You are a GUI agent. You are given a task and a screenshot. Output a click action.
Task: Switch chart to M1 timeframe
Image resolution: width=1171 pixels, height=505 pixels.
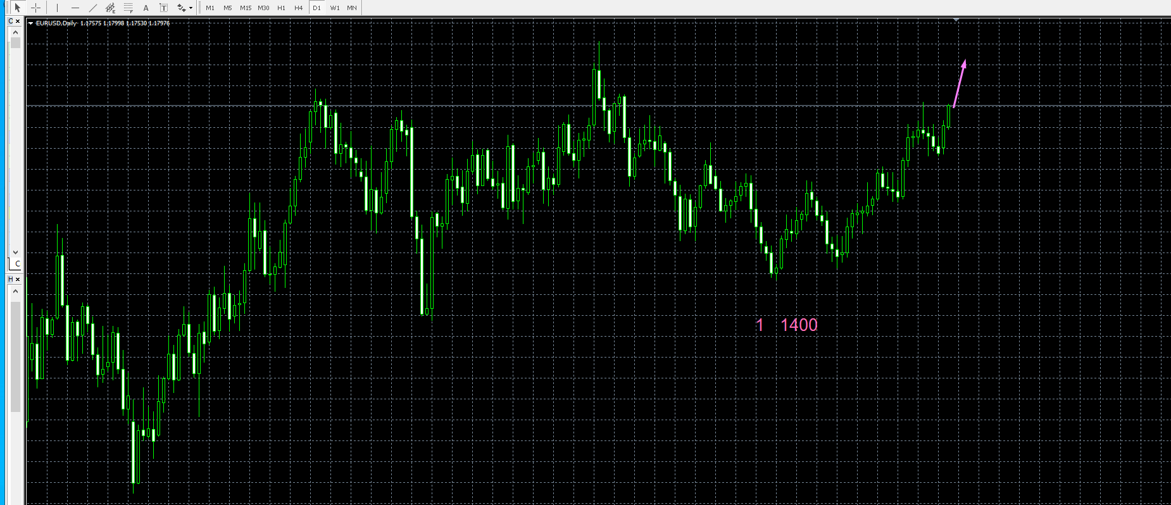(210, 8)
